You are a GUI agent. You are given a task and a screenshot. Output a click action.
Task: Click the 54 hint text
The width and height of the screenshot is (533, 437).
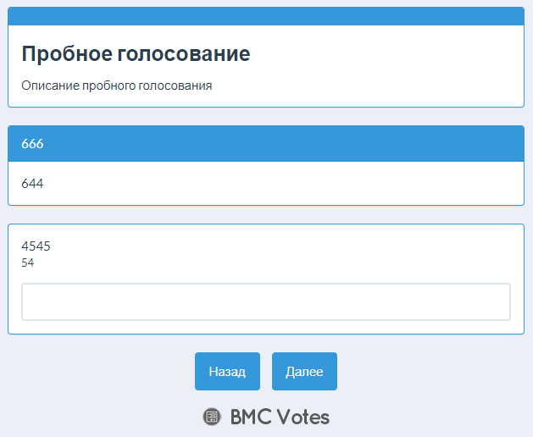coord(27,263)
